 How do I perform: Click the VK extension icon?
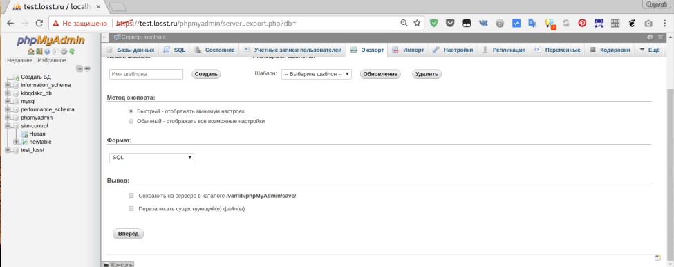pos(483,24)
